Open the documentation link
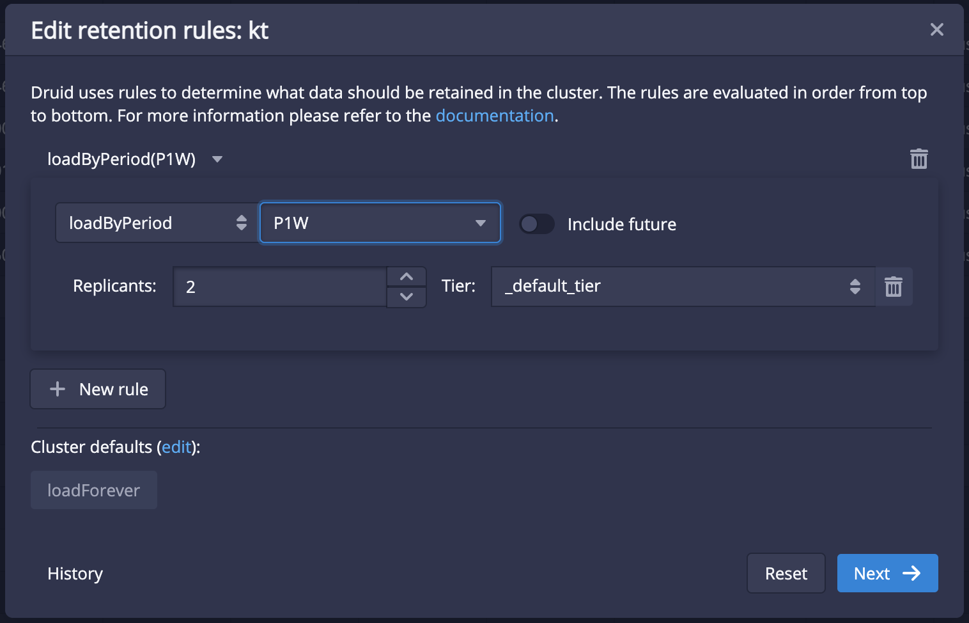This screenshot has height=623, width=969. 495,116
